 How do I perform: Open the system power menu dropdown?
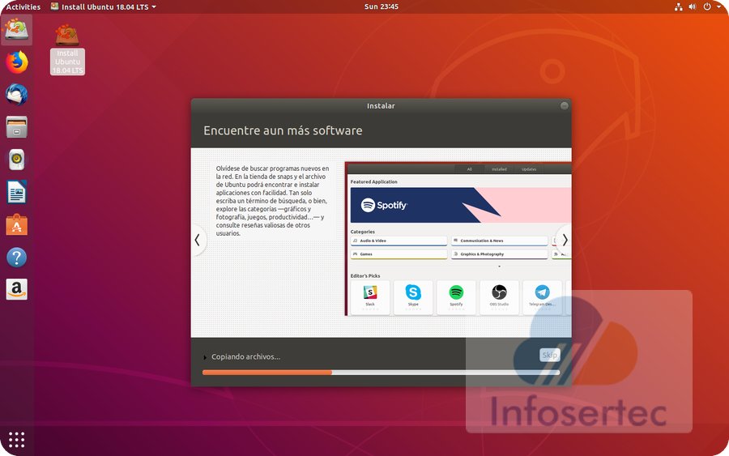[x=711, y=6]
